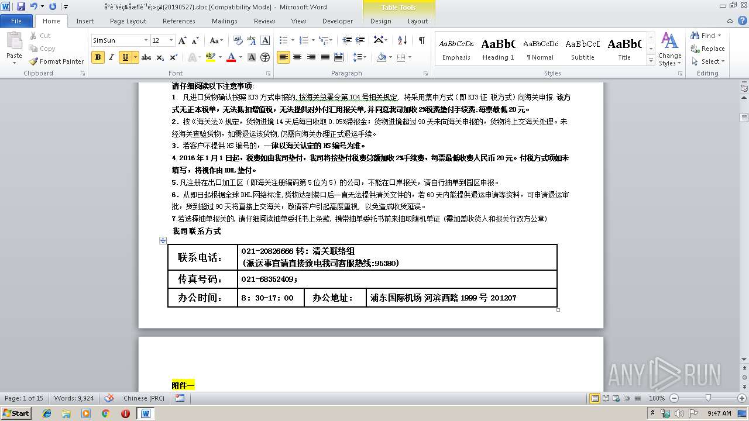Viewport: 749px width, 421px height.
Task: Enable Justify alignment
Action: [325, 57]
